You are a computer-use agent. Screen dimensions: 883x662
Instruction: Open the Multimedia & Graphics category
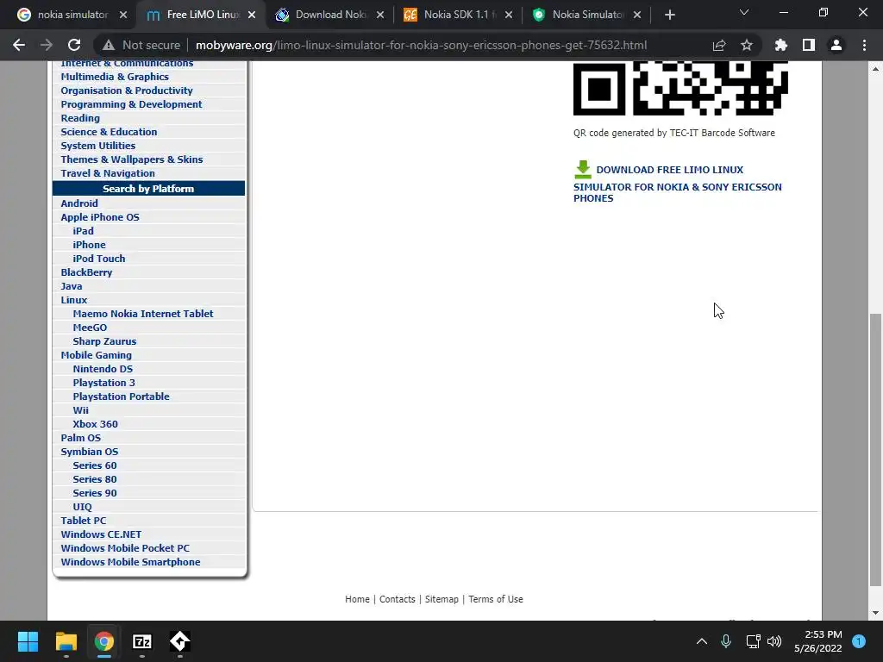[115, 77]
